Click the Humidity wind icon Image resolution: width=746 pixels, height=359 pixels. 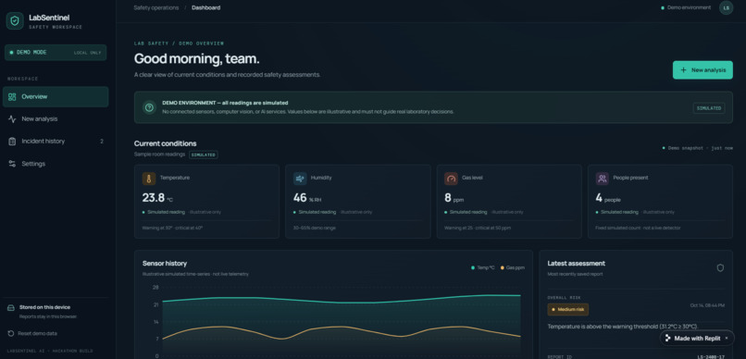(x=300, y=179)
